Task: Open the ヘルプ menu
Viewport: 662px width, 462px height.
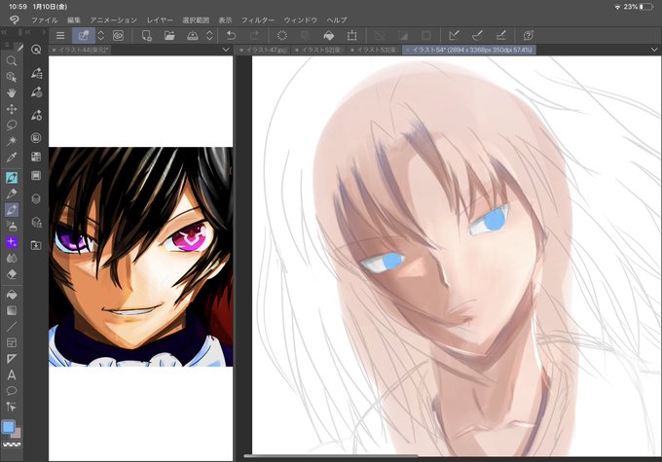Action: pos(337,20)
